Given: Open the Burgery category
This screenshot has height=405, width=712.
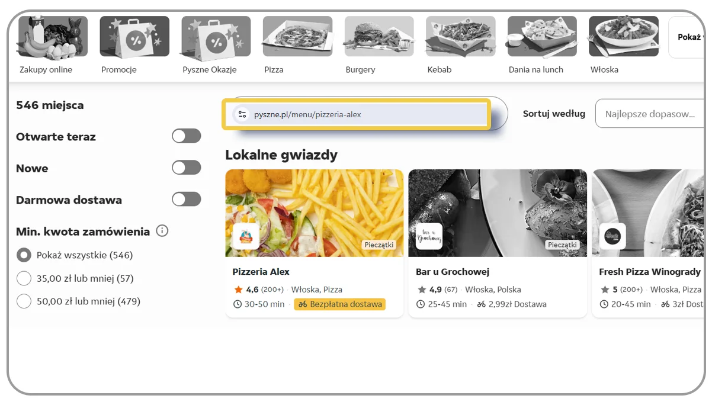Looking at the screenshot, I should 378,36.
